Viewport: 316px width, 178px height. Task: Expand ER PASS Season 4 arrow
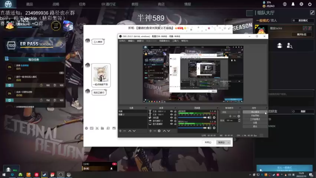pos(62,45)
